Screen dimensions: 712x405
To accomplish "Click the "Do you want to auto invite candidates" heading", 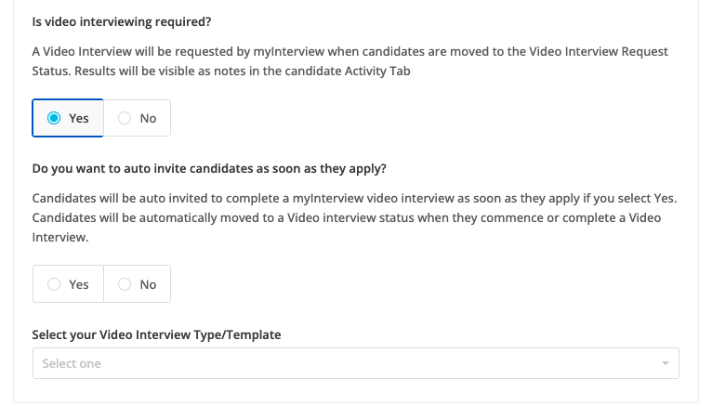I will coord(209,168).
